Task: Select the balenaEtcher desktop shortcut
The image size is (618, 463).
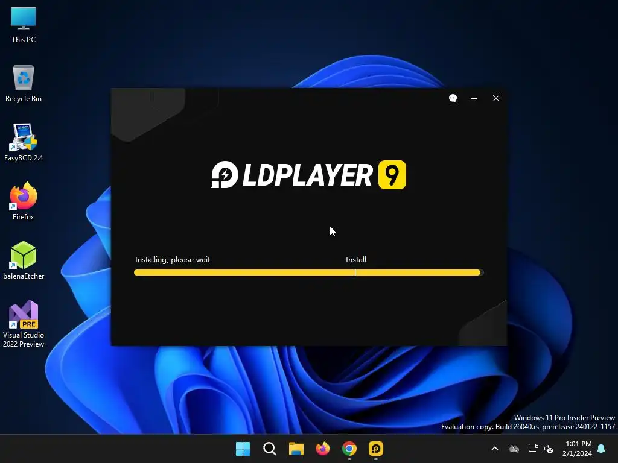Action: coord(24,260)
